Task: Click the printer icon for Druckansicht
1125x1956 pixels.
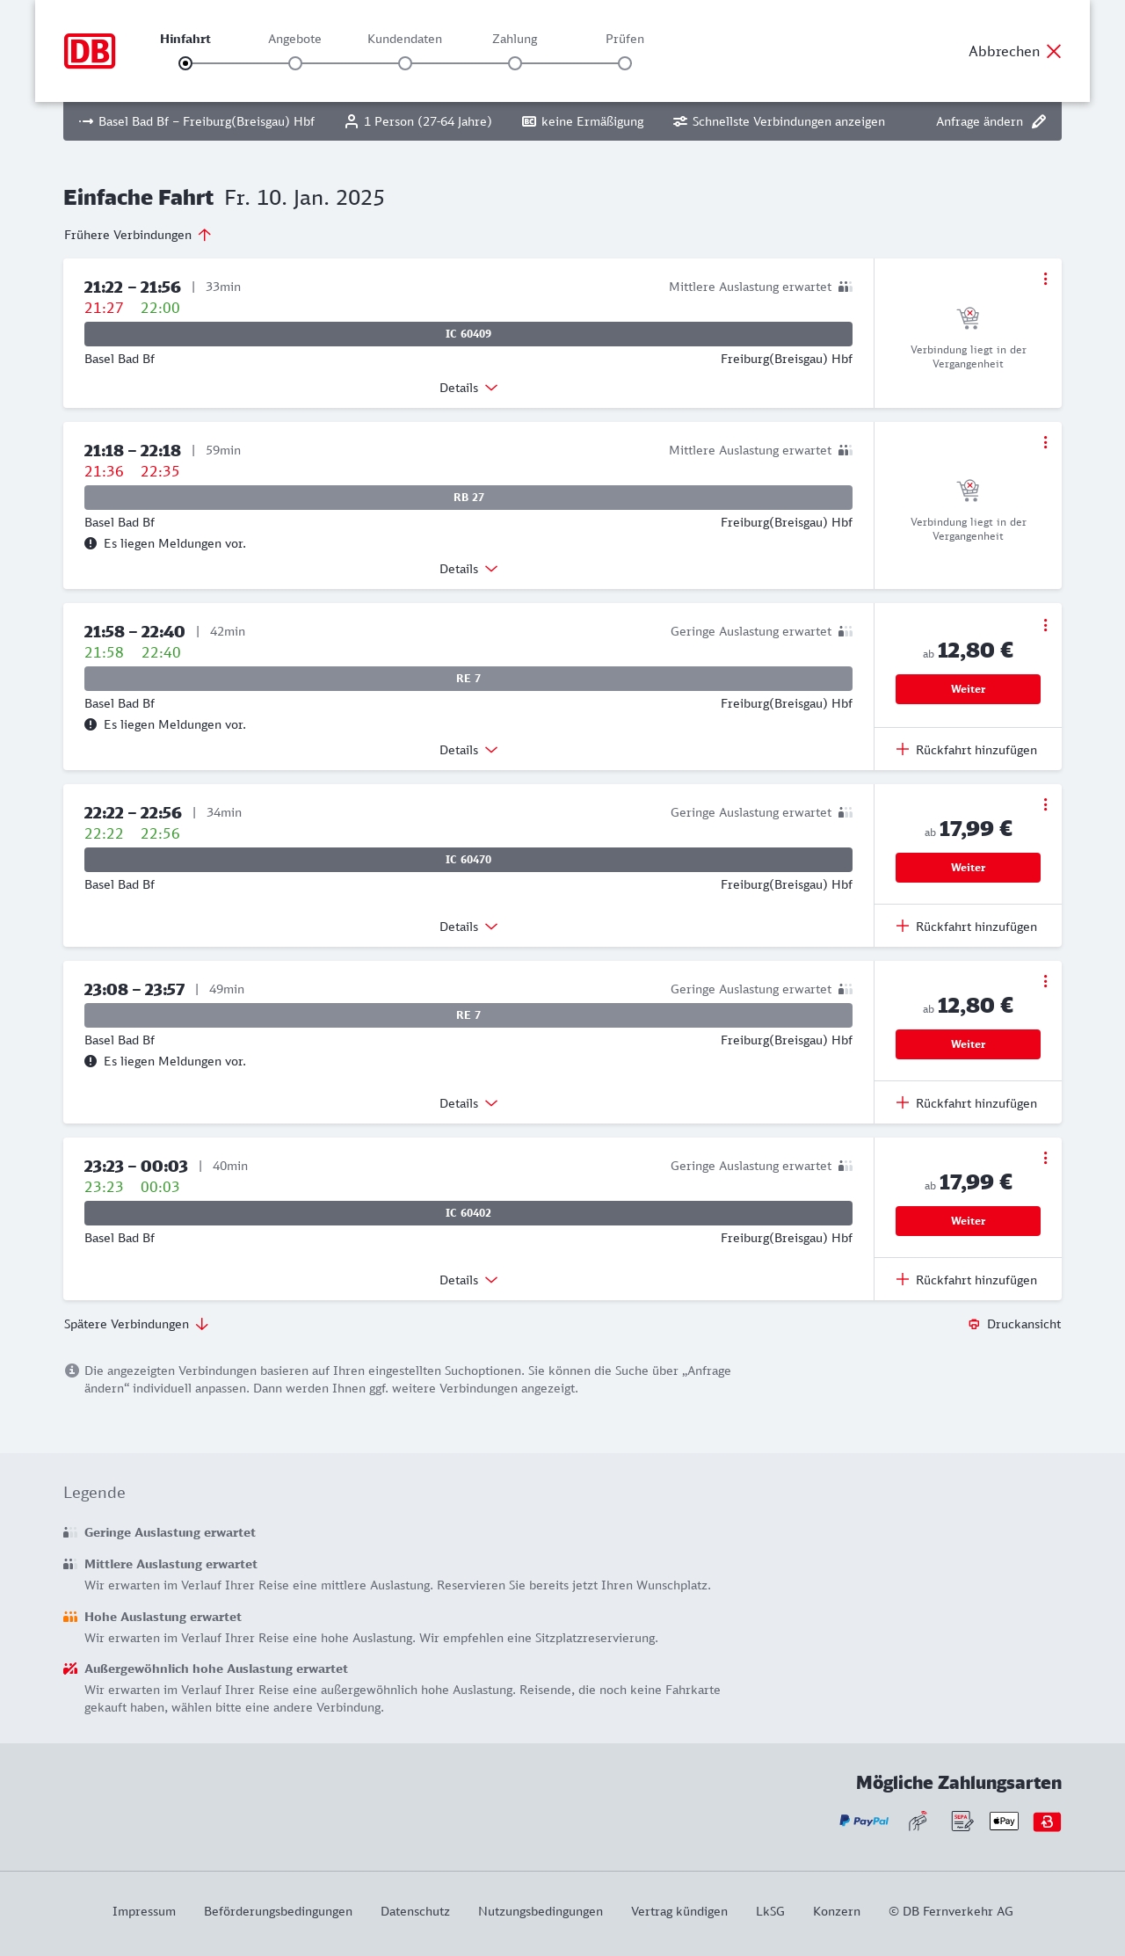Action: coord(974,1324)
